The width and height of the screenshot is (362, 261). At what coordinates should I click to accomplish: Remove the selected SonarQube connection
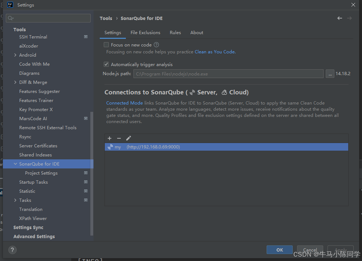(x=119, y=138)
